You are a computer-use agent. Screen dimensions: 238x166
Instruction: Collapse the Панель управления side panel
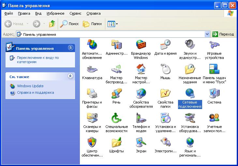[70, 48]
